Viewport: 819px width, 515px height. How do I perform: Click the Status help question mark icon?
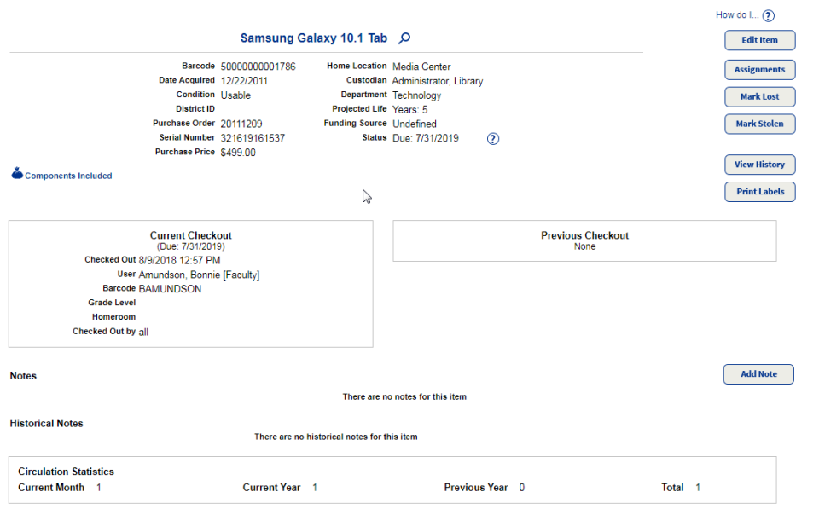[492, 139]
